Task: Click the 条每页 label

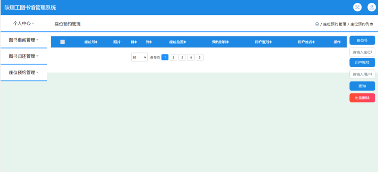Action: click(155, 58)
